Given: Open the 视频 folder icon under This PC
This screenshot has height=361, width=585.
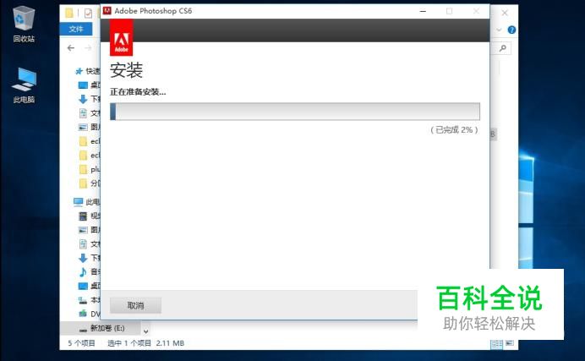Looking at the screenshot, I should (83, 216).
